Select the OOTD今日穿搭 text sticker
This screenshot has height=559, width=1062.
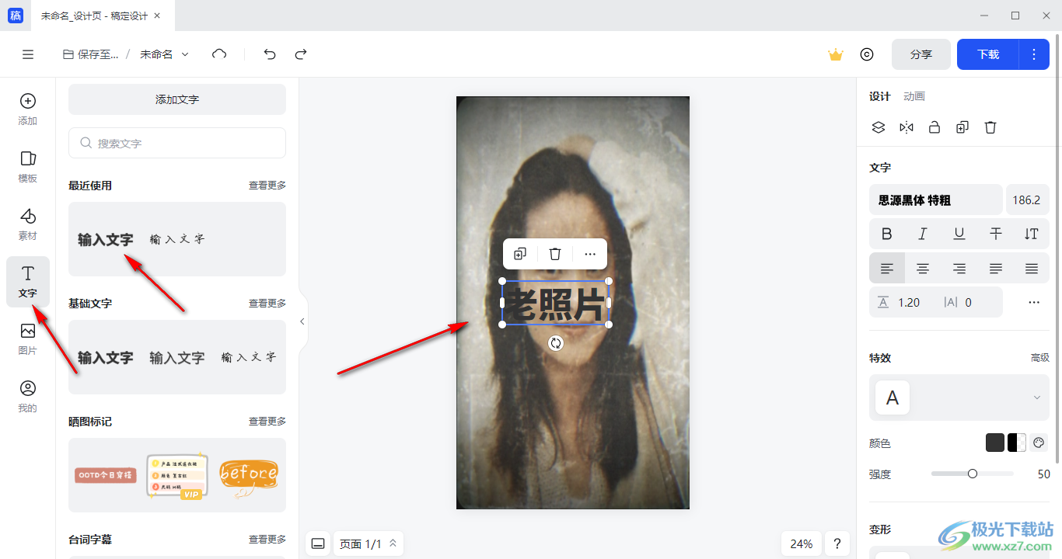tap(106, 474)
